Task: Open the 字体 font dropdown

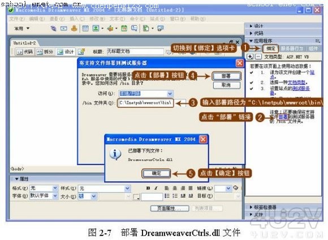Action: [x=55, y=196]
